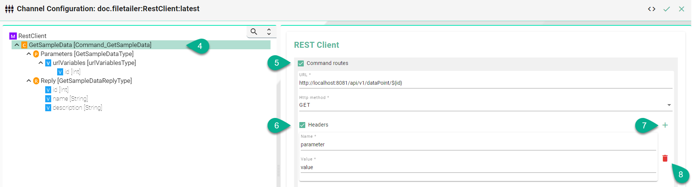Collapse the urlVariables tree node

(x=41, y=63)
